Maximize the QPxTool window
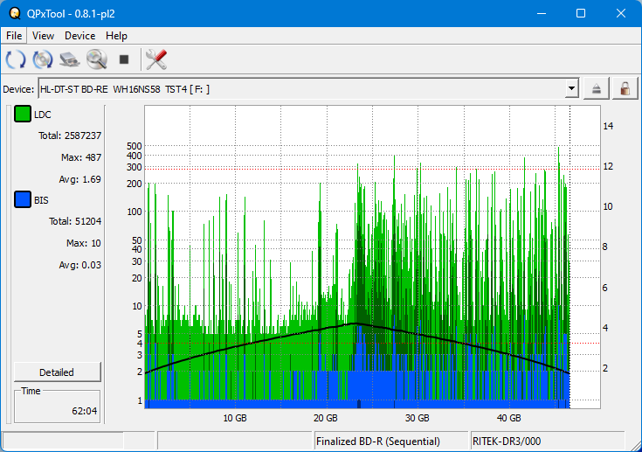 click(x=581, y=13)
